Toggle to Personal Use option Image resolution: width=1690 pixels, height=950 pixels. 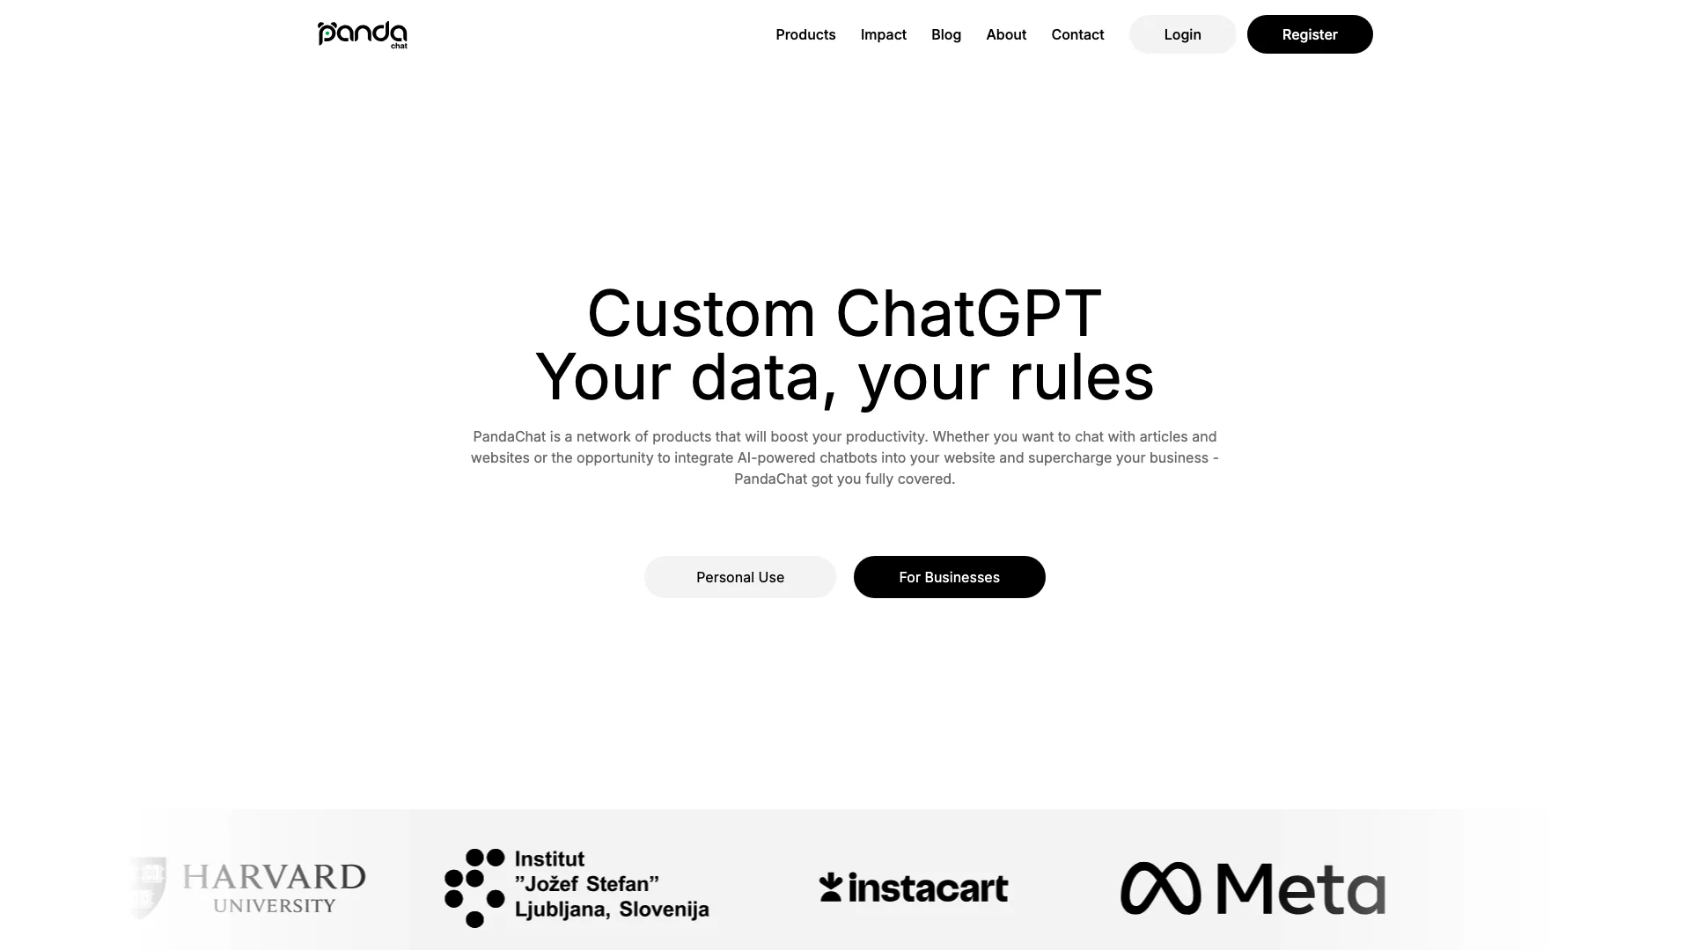coord(739,576)
